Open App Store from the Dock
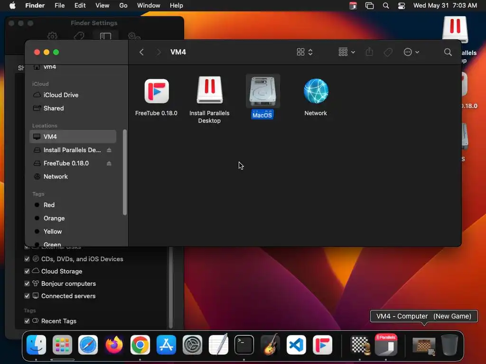Screen dimensions: 486x364 click(x=166, y=345)
